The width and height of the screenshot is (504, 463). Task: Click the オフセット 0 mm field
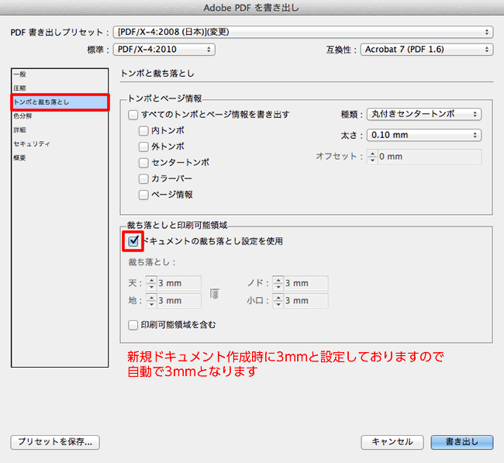(x=430, y=157)
